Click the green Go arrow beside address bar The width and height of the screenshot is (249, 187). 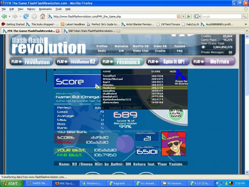pyautogui.click(x=189, y=16)
